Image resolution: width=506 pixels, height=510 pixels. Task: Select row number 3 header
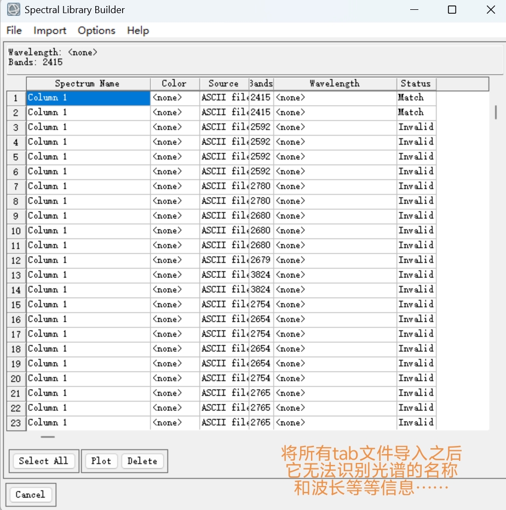[x=16, y=127]
